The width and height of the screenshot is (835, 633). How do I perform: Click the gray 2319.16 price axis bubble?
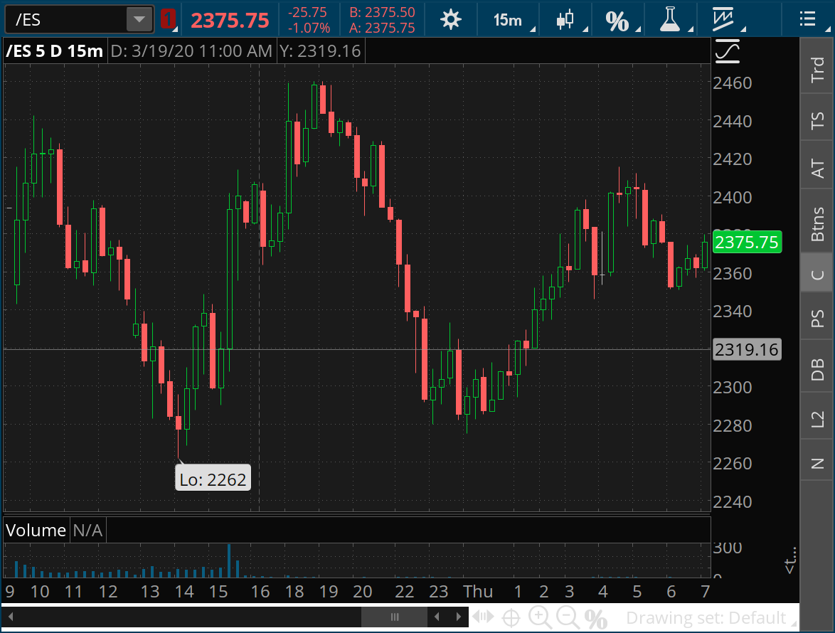click(747, 350)
